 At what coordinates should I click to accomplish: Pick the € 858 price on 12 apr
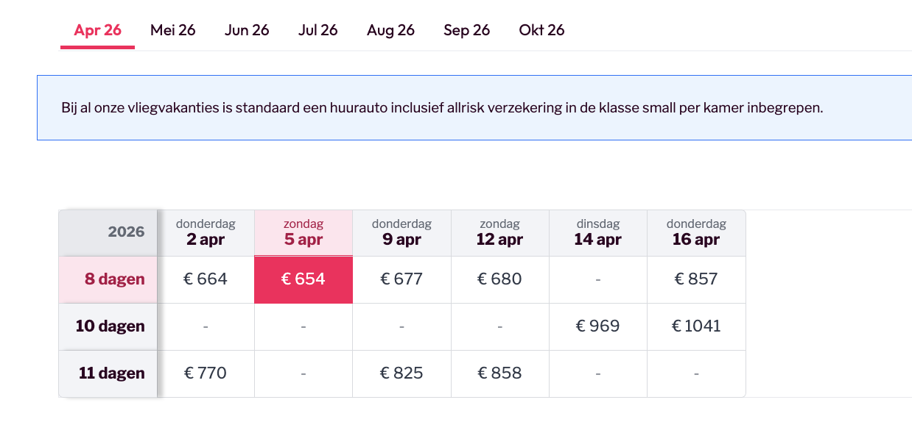(x=499, y=373)
